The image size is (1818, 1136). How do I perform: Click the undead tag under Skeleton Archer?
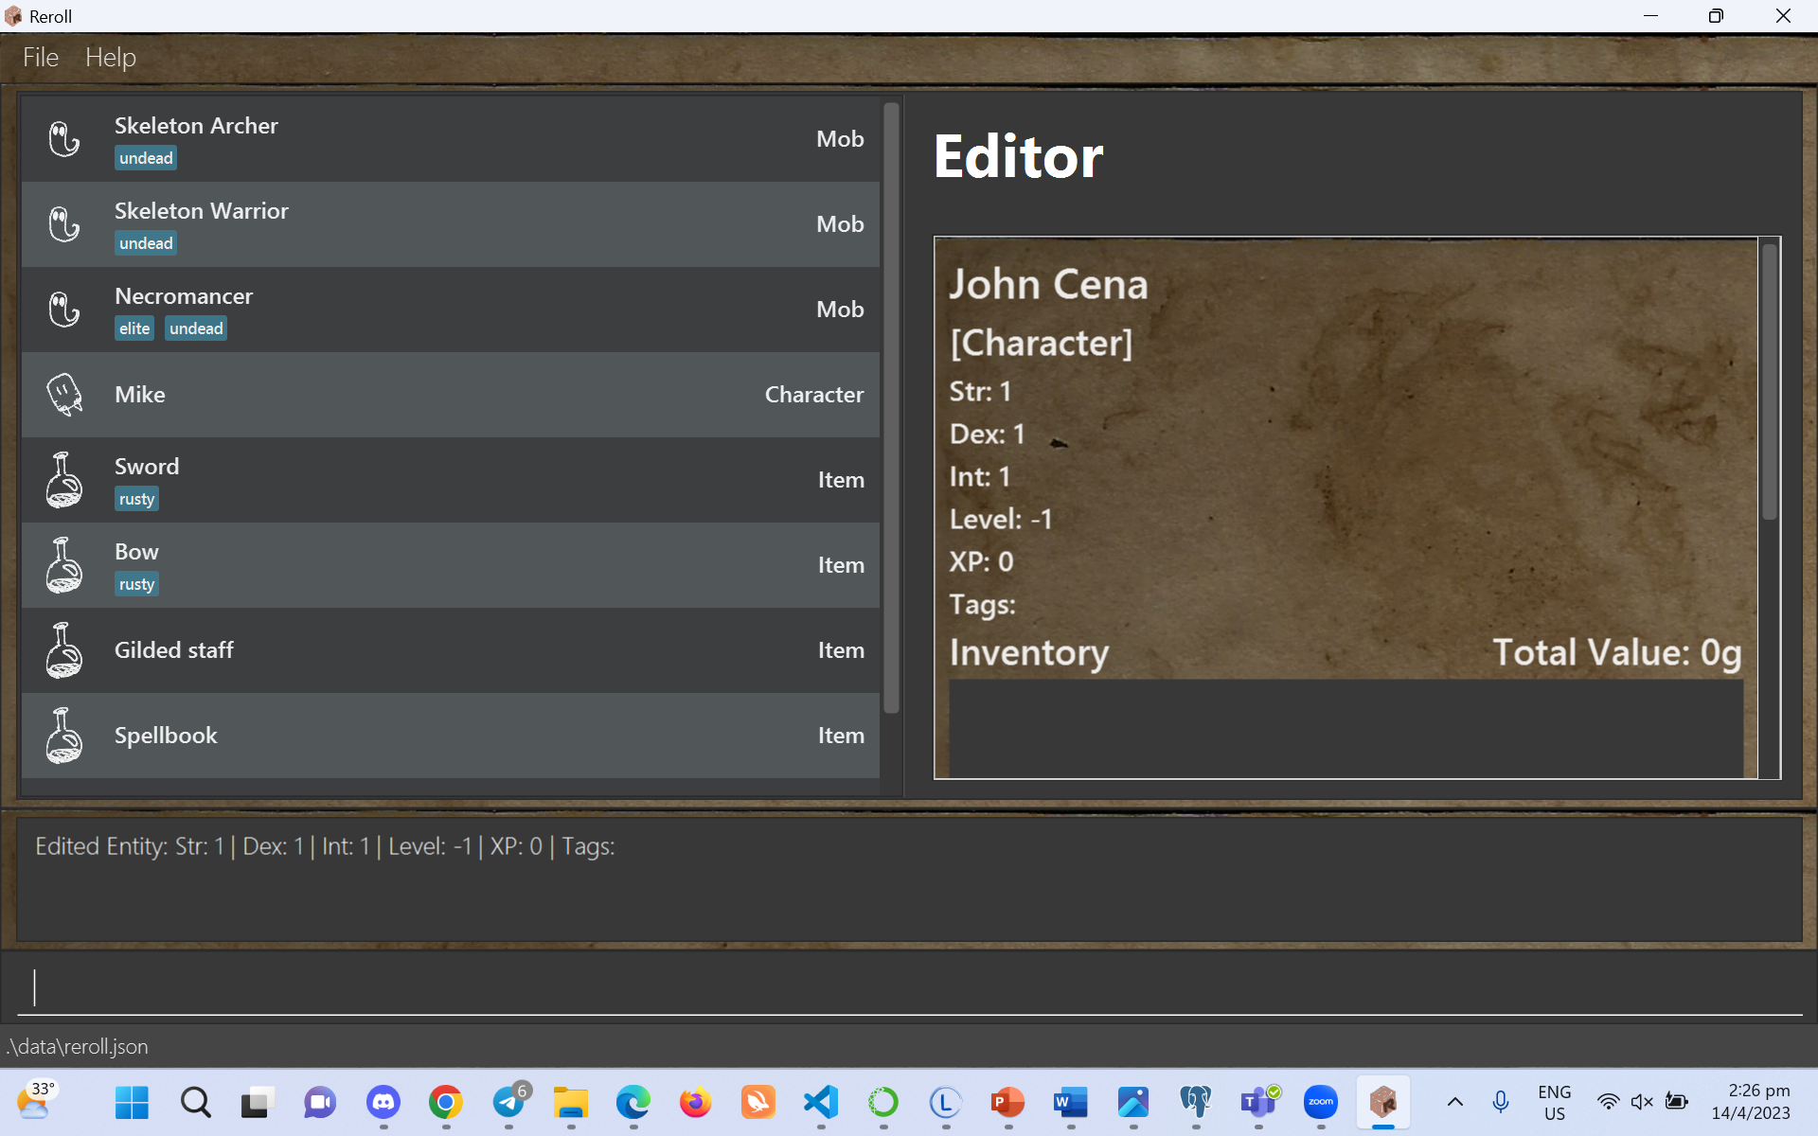coord(146,158)
